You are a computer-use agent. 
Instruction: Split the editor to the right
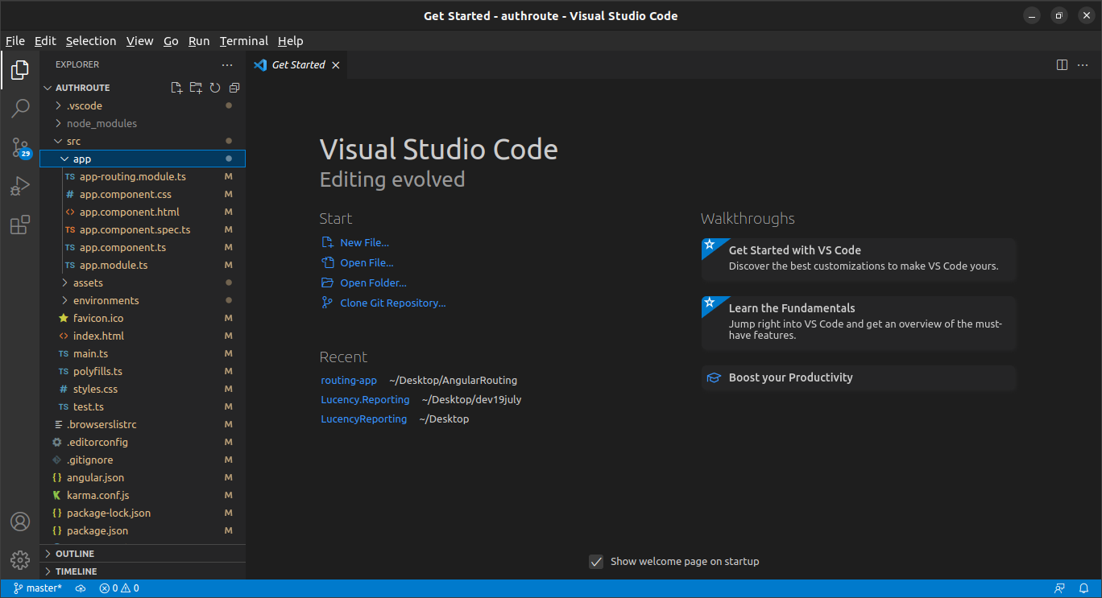[x=1063, y=65]
